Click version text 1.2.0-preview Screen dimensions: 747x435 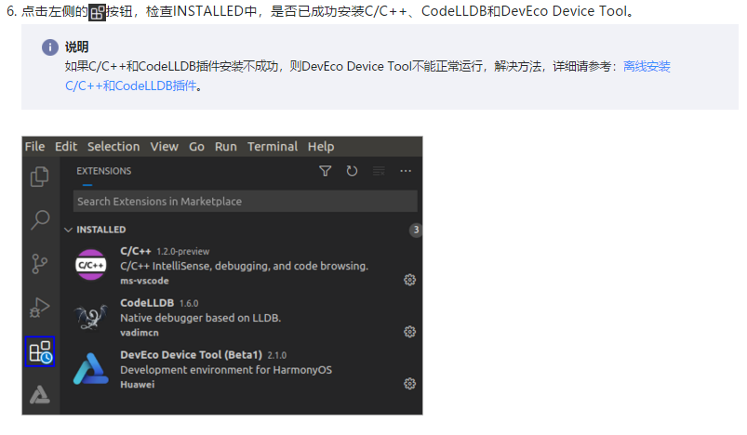pos(183,251)
